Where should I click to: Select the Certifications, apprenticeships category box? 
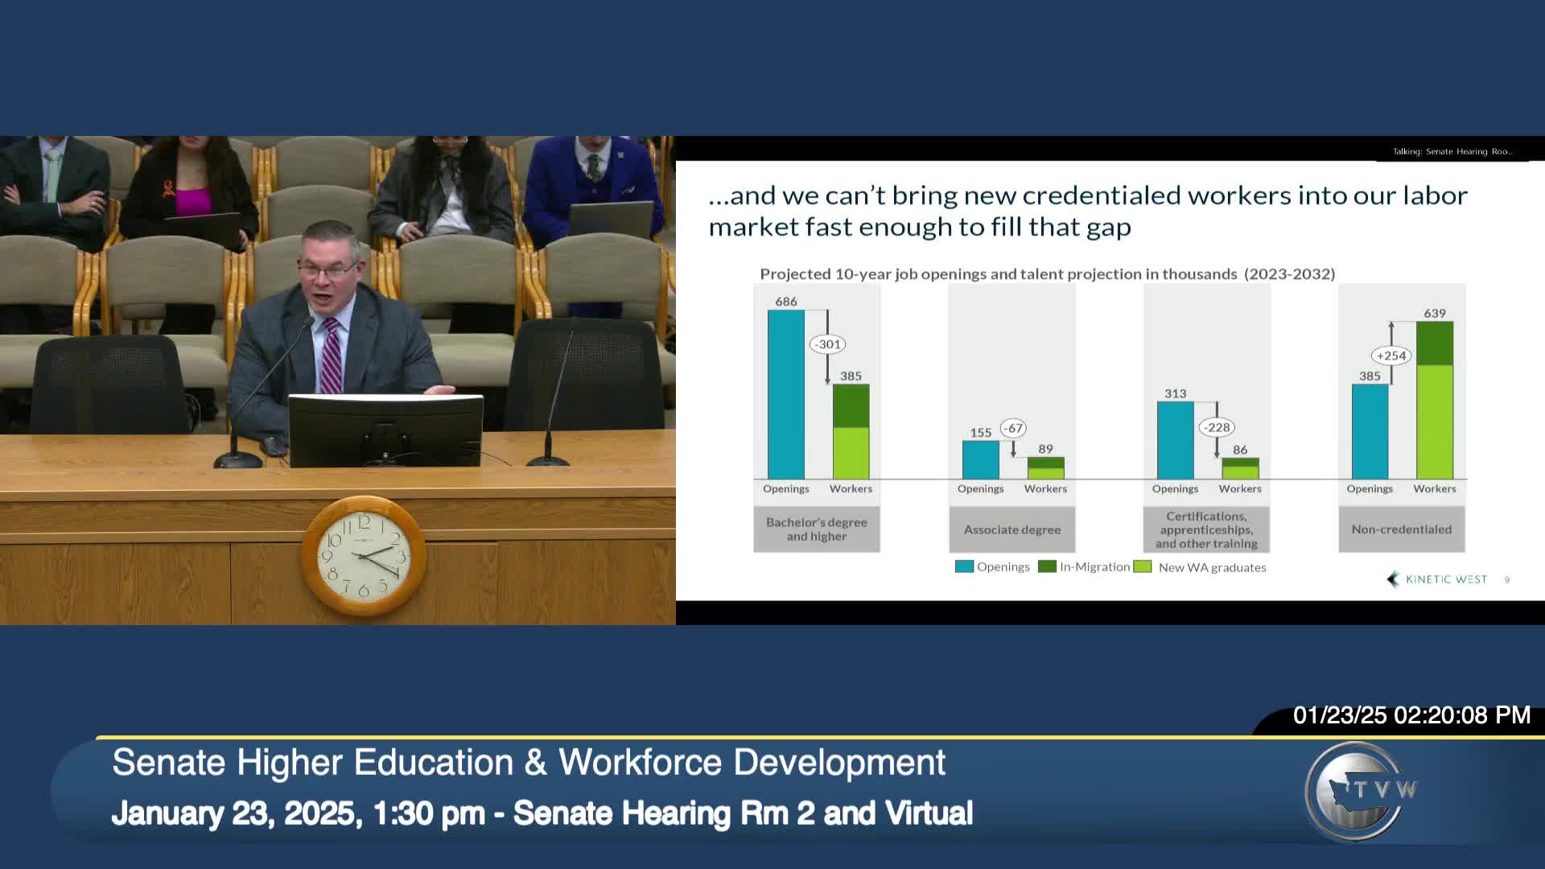coord(1206,529)
